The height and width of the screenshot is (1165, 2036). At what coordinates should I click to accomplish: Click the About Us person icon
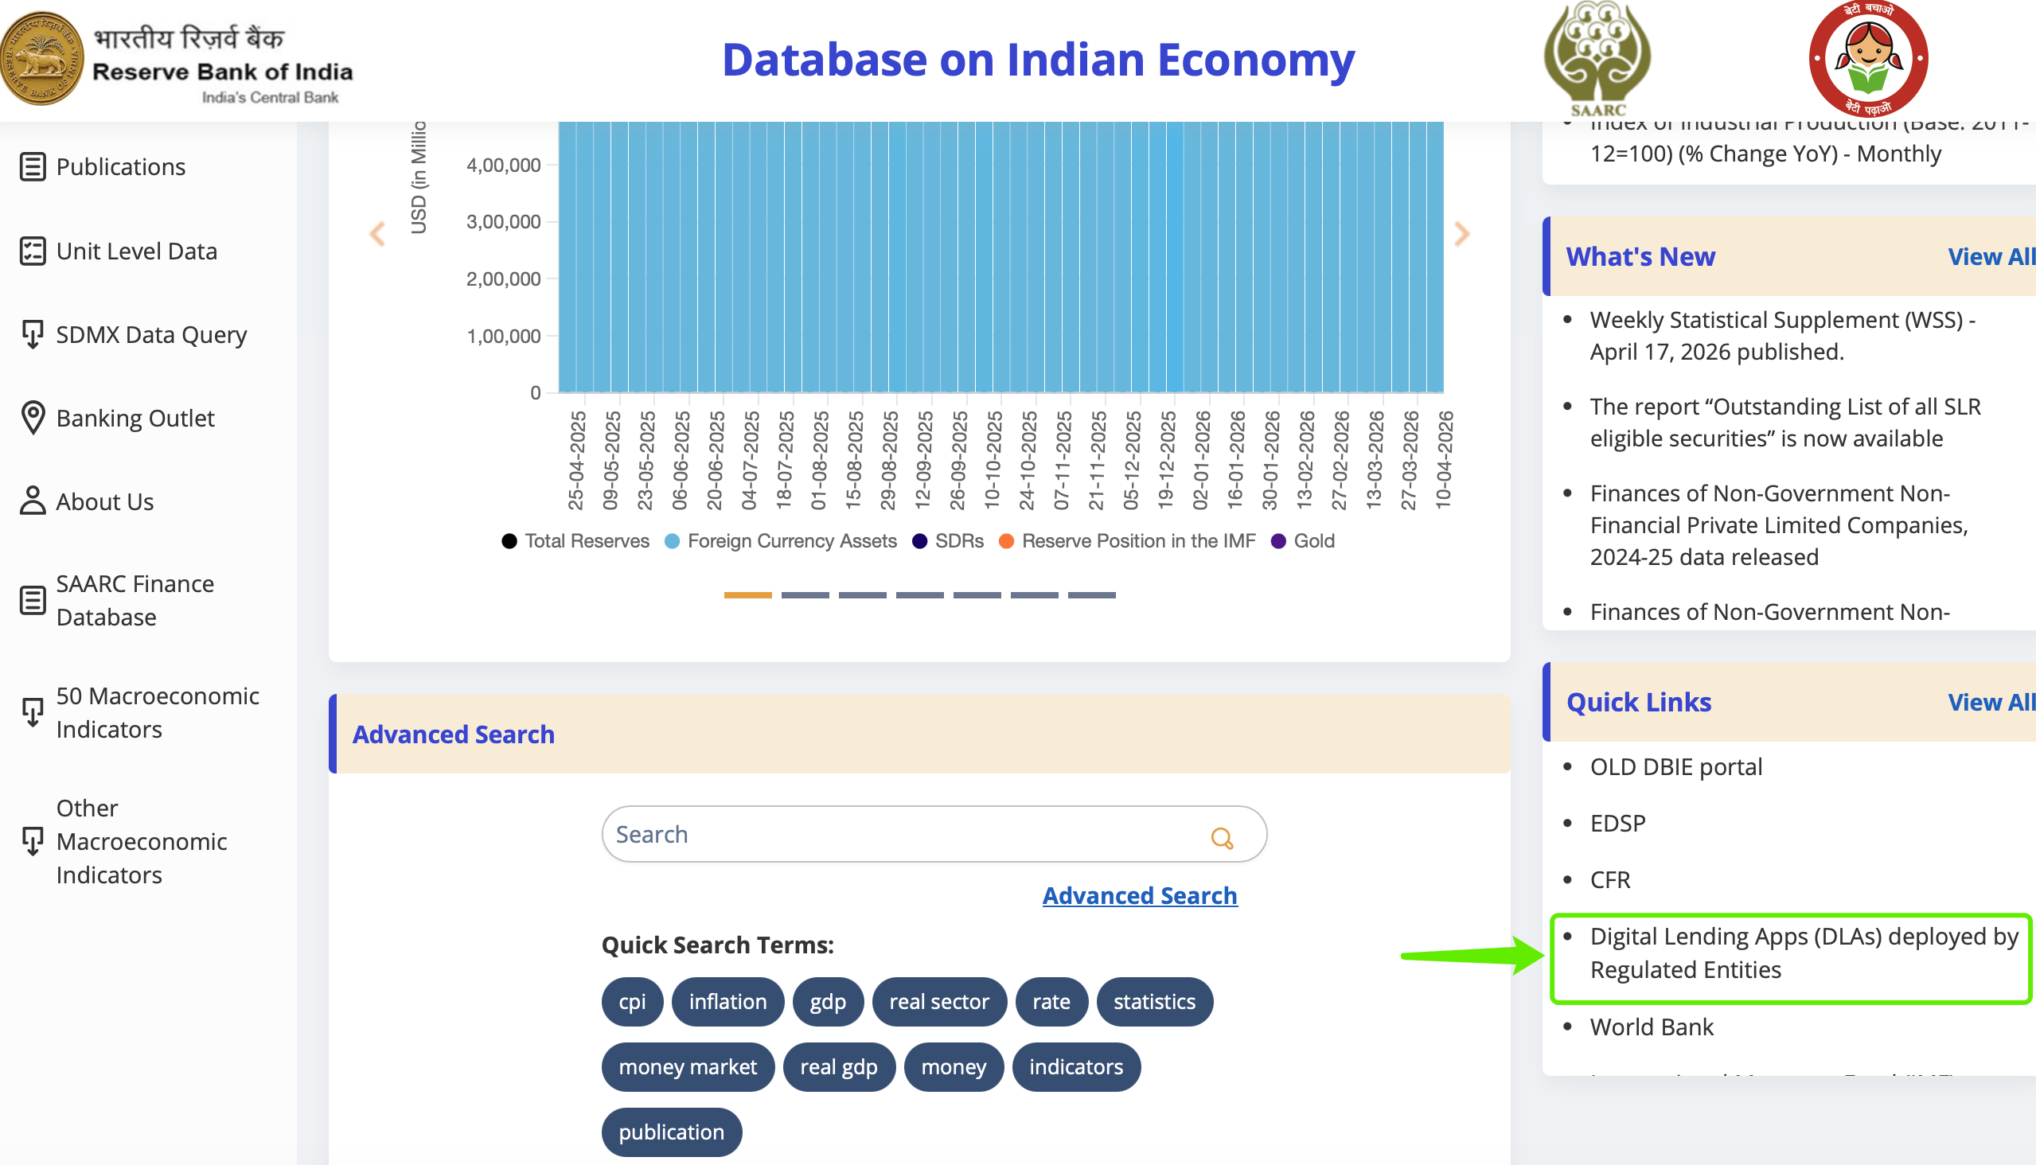[x=32, y=501]
